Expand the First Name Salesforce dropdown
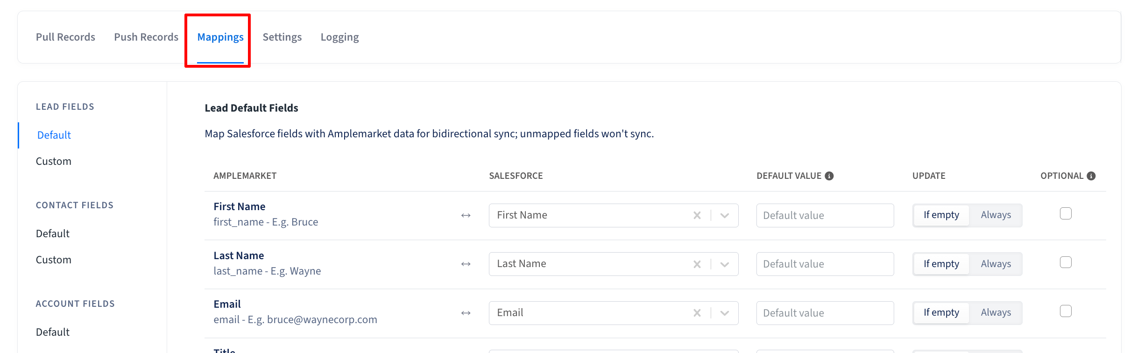This screenshot has width=1130, height=353. point(725,215)
